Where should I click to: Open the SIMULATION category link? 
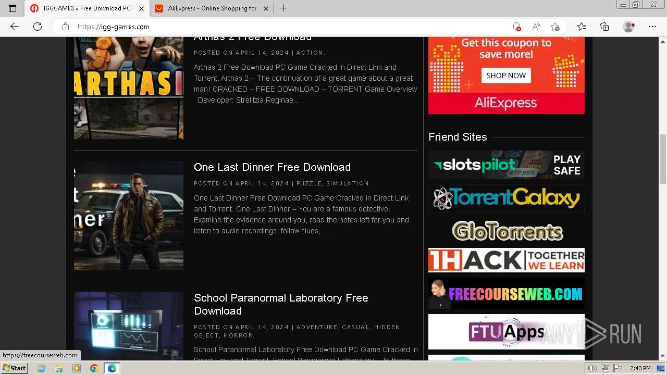tap(348, 183)
